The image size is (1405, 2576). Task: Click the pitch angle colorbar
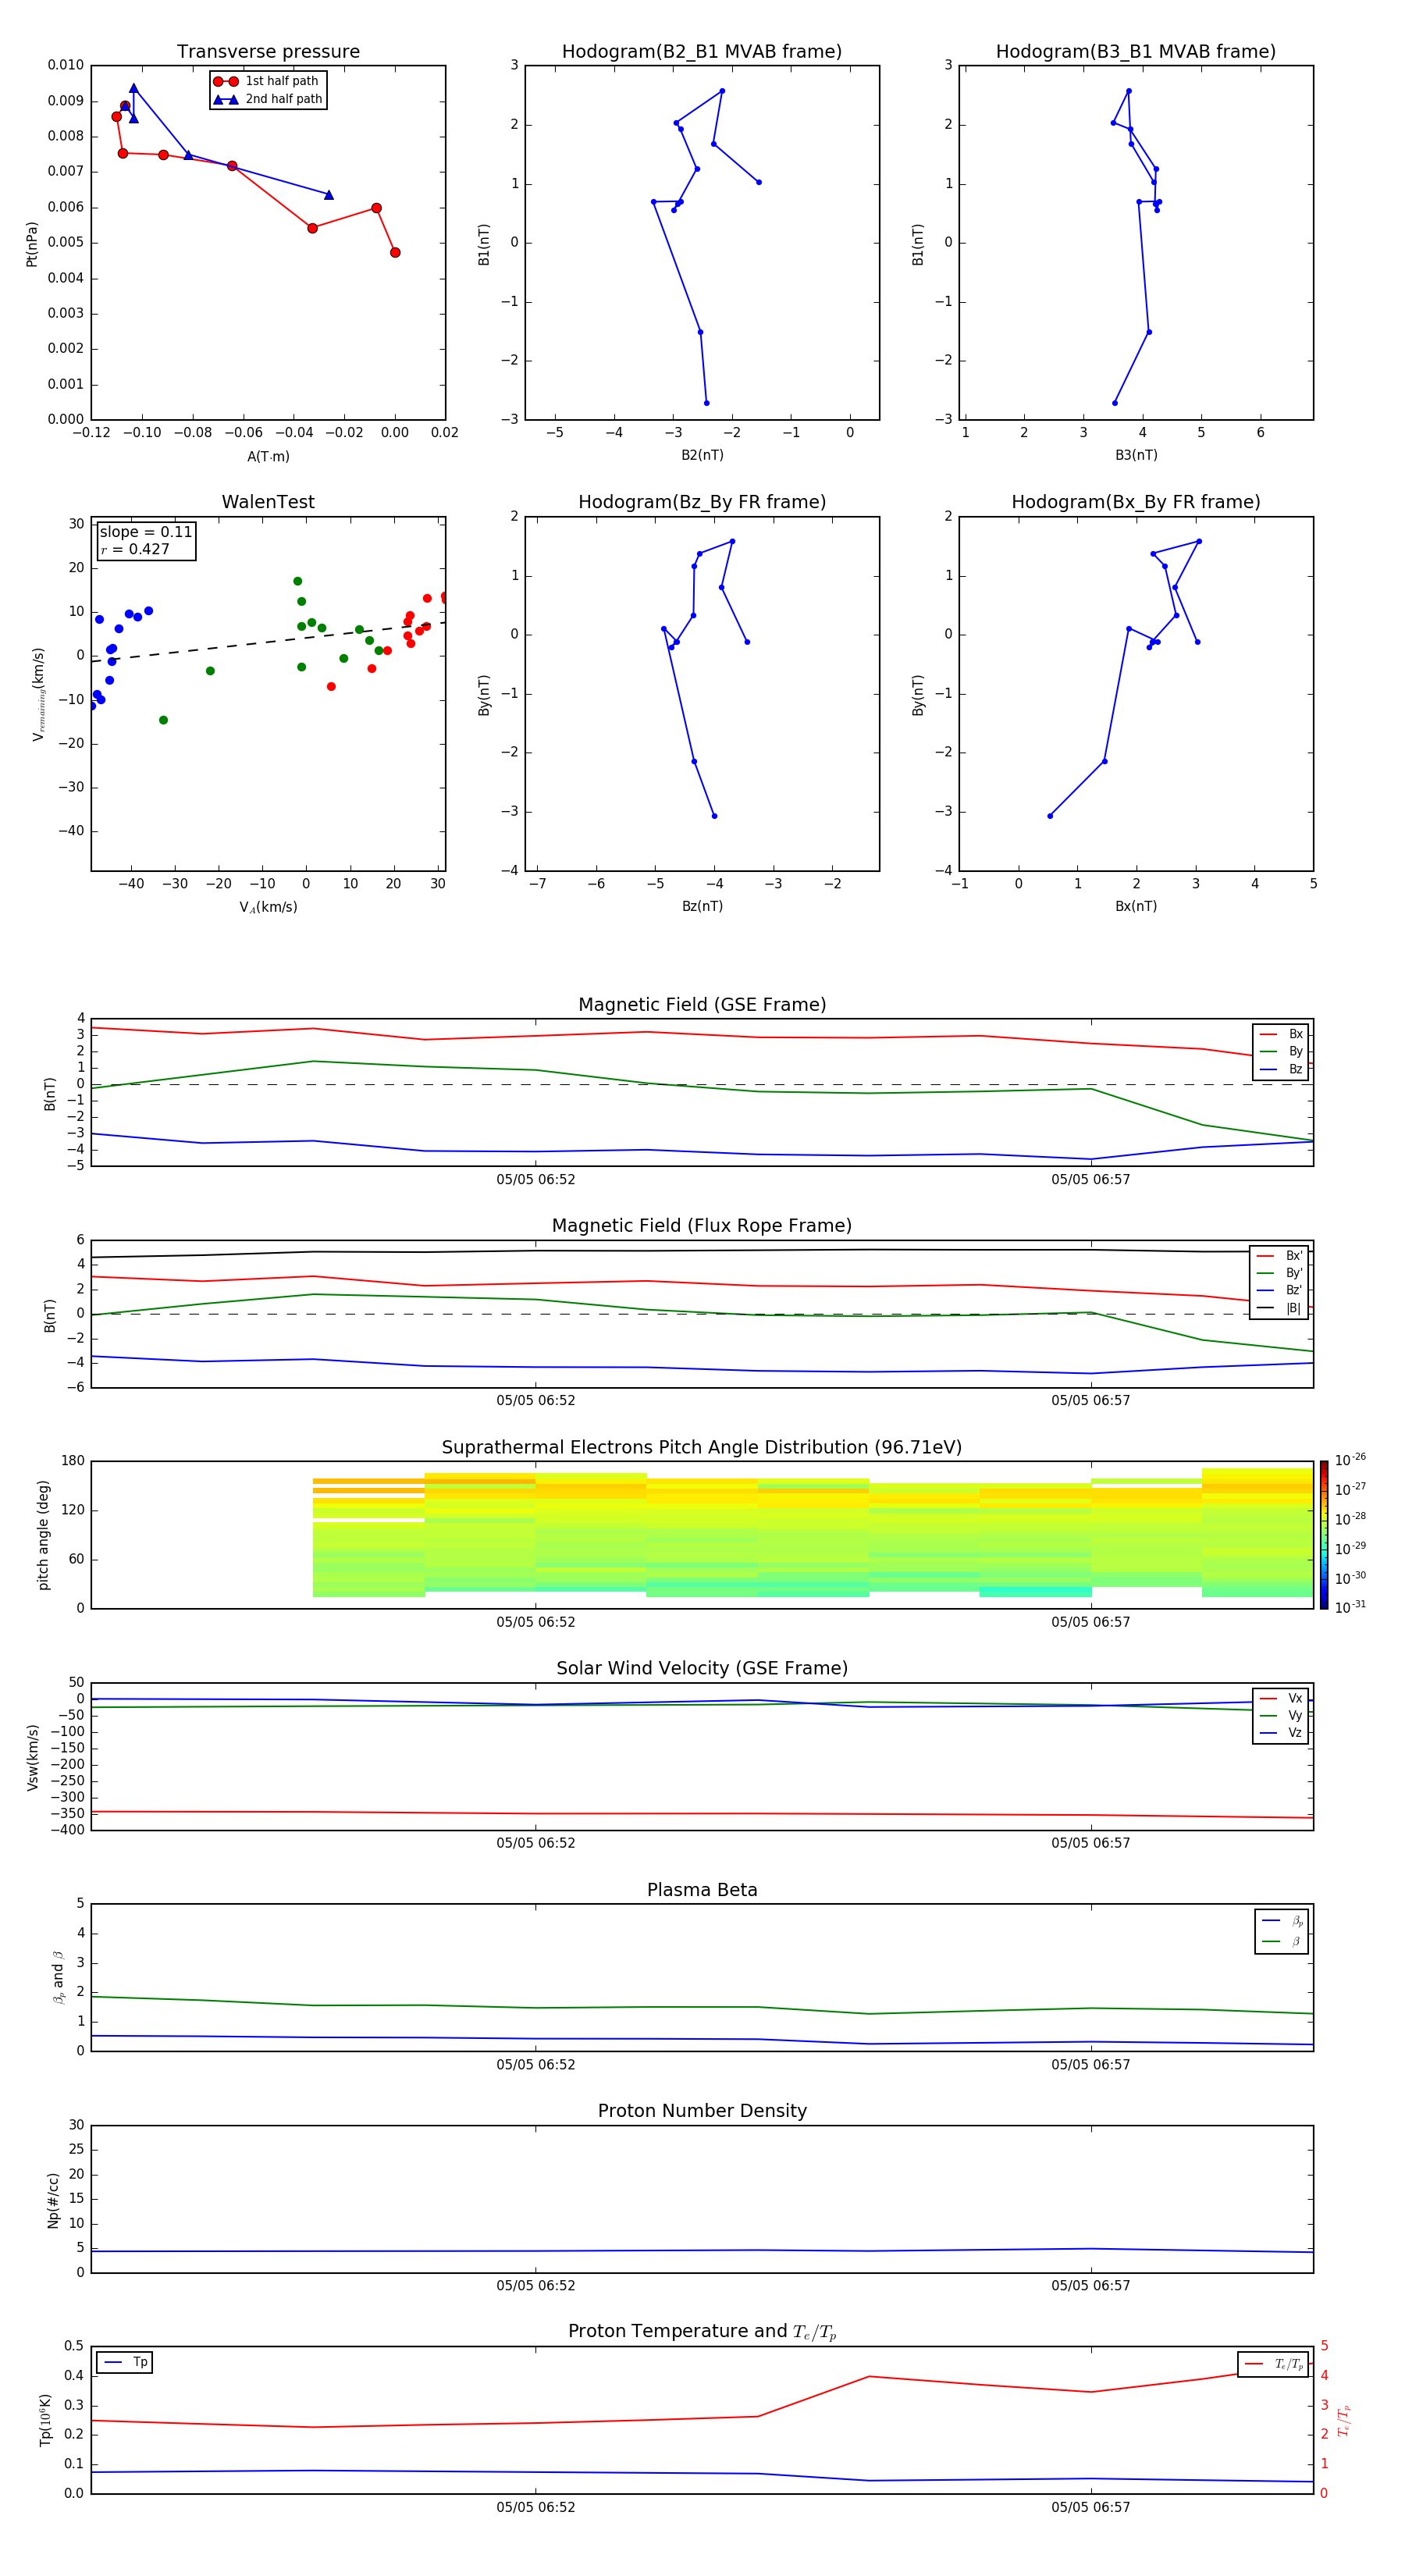click(x=1324, y=1535)
